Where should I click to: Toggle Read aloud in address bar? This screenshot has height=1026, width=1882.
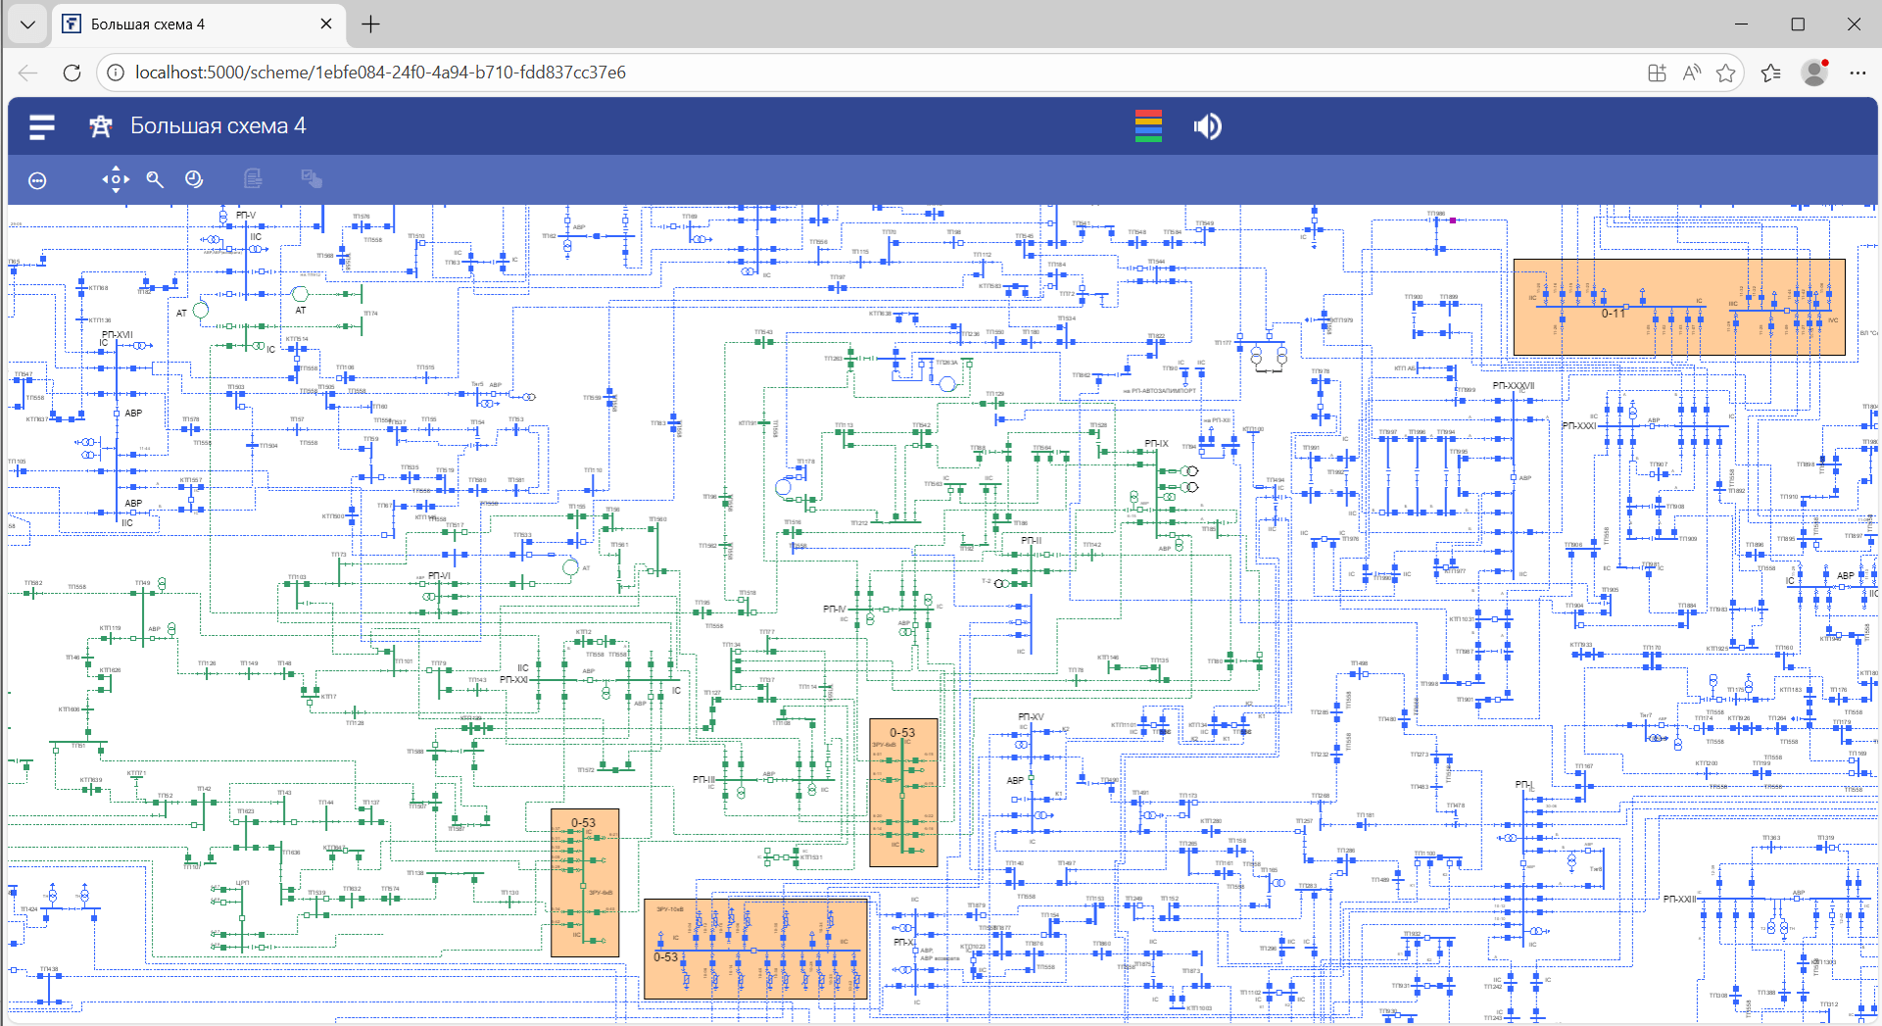pos(1691,73)
